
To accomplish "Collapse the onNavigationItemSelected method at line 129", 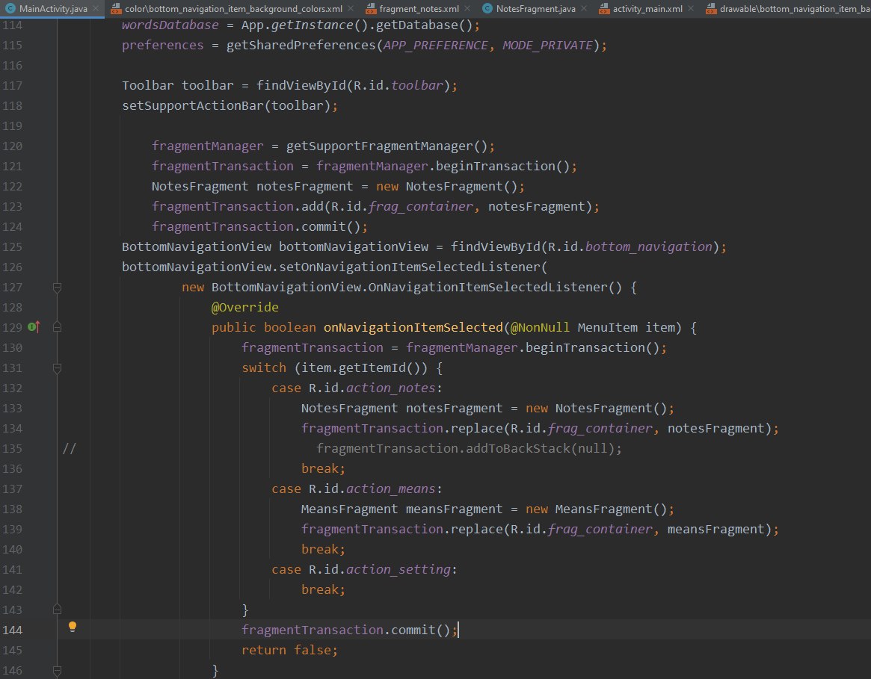I will point(57,328).
